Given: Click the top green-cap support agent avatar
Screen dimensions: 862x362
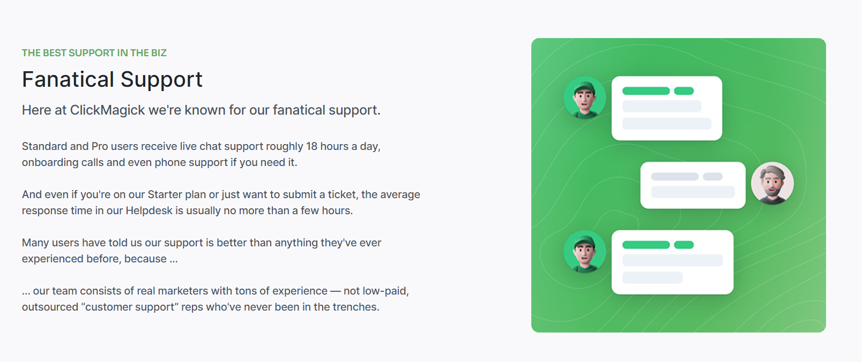Looking at the screenshot, I should [585, 97].
